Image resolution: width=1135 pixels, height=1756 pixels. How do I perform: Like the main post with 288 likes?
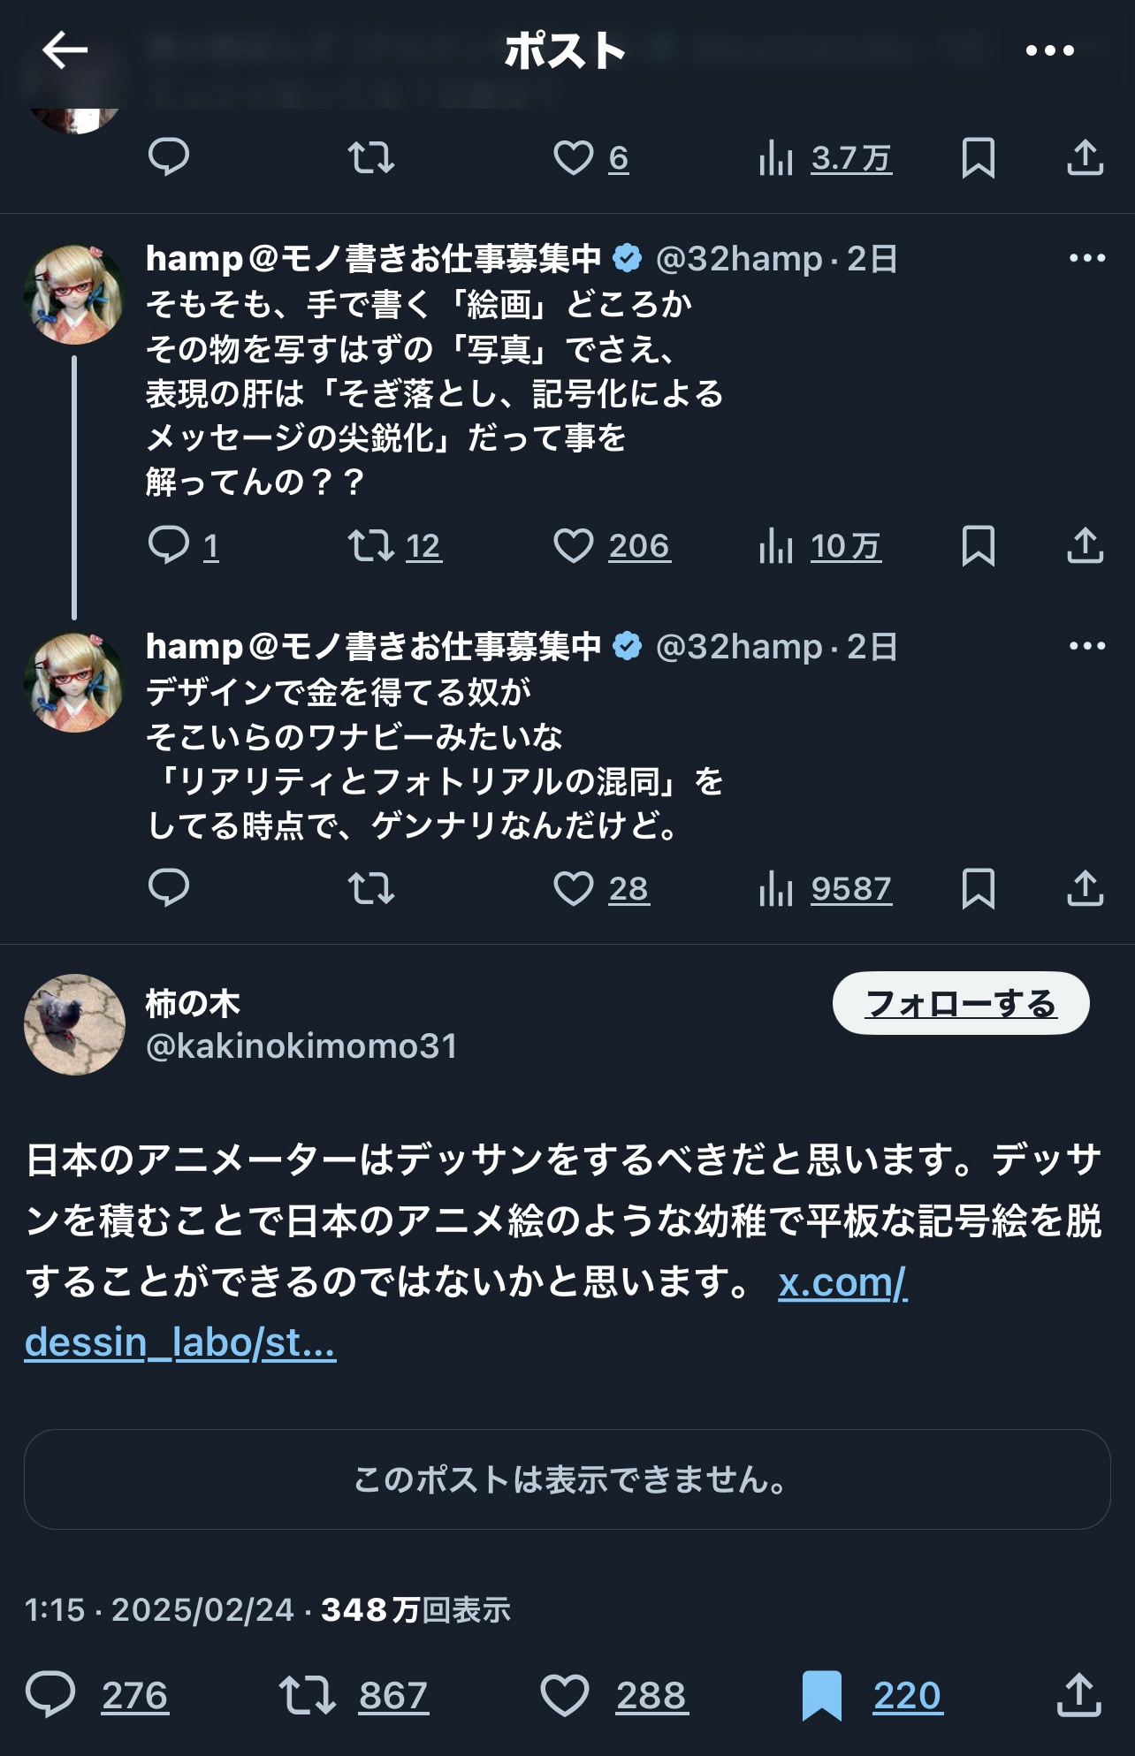565,1695
